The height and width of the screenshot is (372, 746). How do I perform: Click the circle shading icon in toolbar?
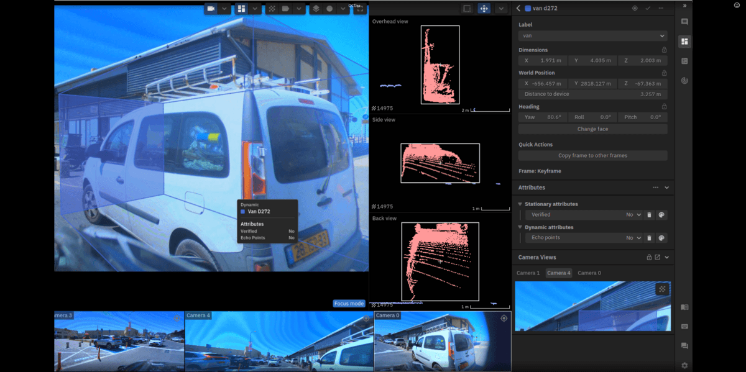coord(329,9)
